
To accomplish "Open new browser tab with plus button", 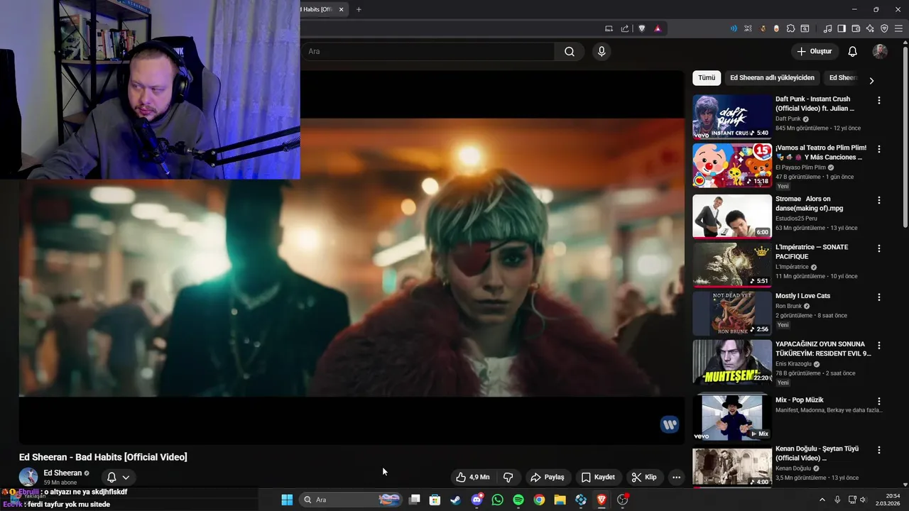I will pyautogui.click(x=359, y=9).
